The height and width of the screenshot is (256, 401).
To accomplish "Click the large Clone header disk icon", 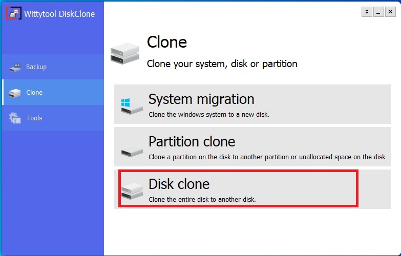I will point(125,53).
